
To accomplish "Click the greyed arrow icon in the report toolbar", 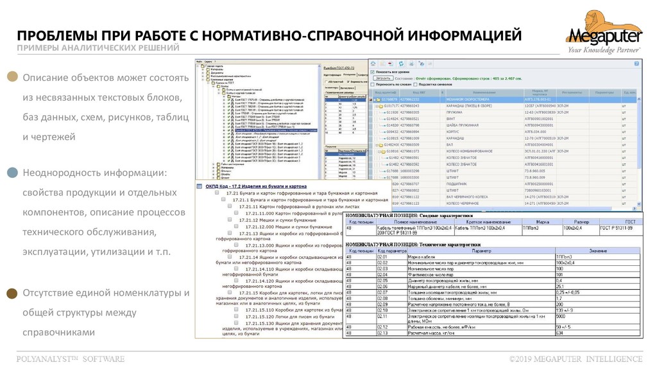I will pos(430,64).
